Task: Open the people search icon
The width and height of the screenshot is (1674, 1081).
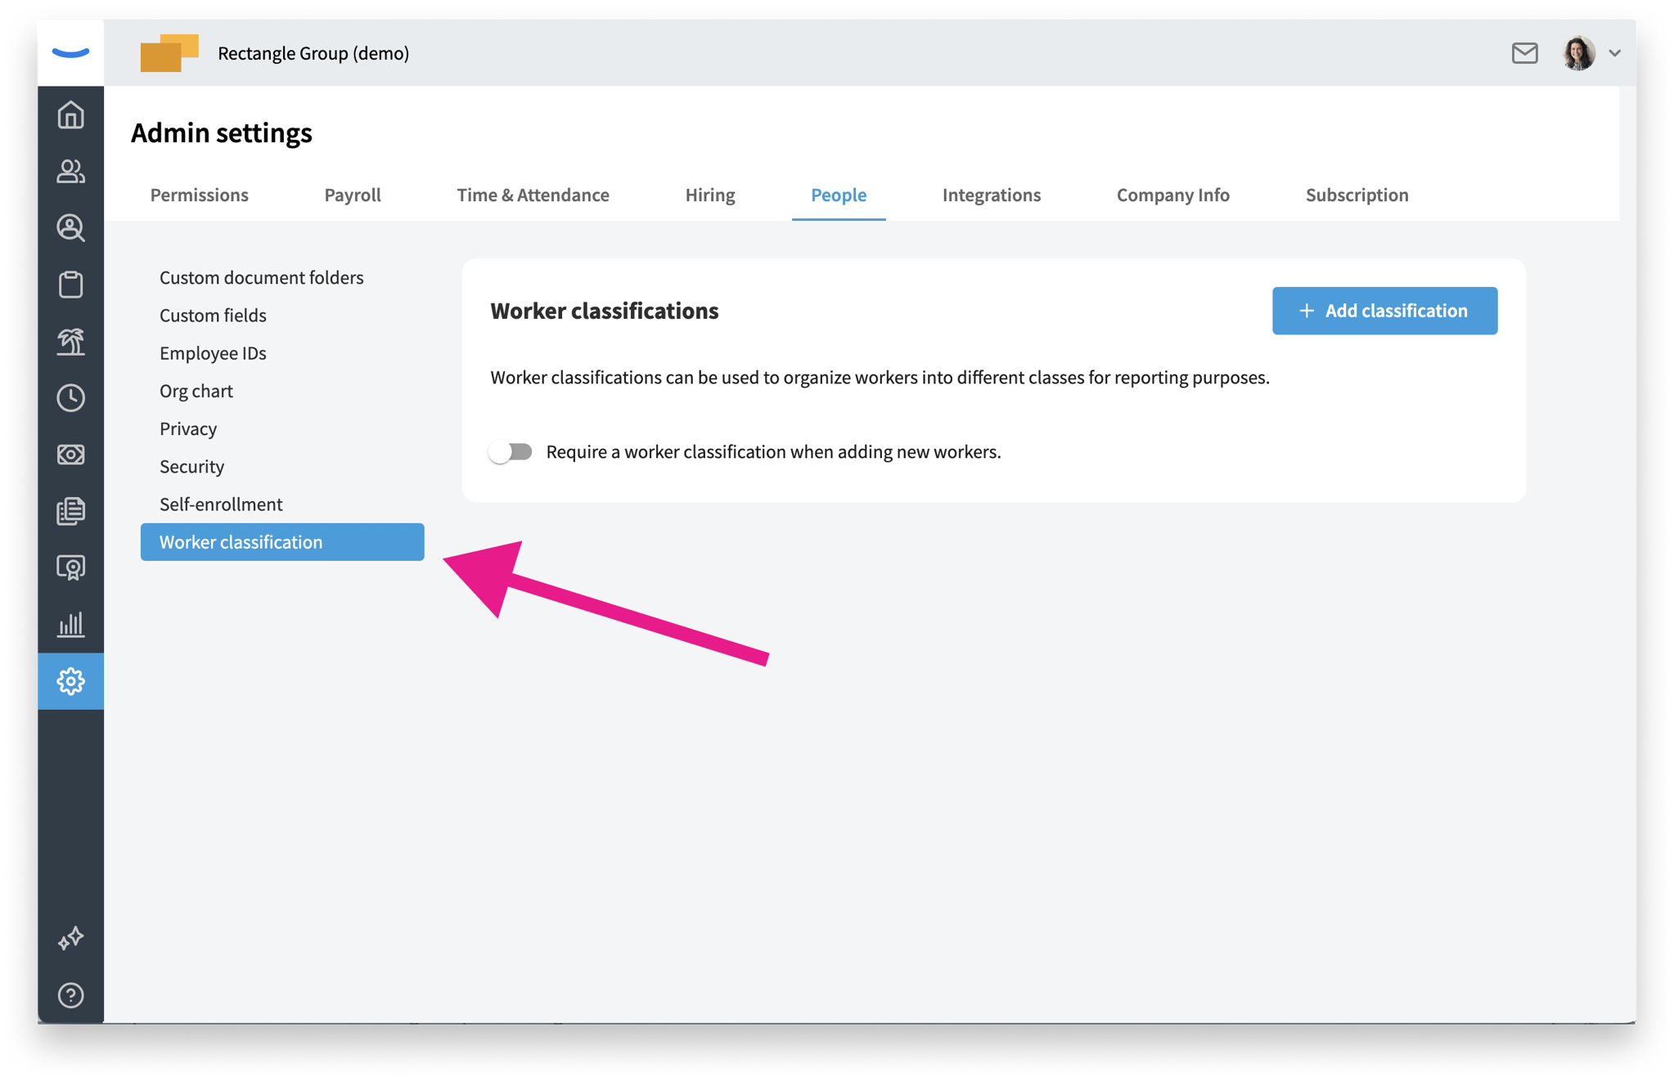Action: click(x=70, y=229)
